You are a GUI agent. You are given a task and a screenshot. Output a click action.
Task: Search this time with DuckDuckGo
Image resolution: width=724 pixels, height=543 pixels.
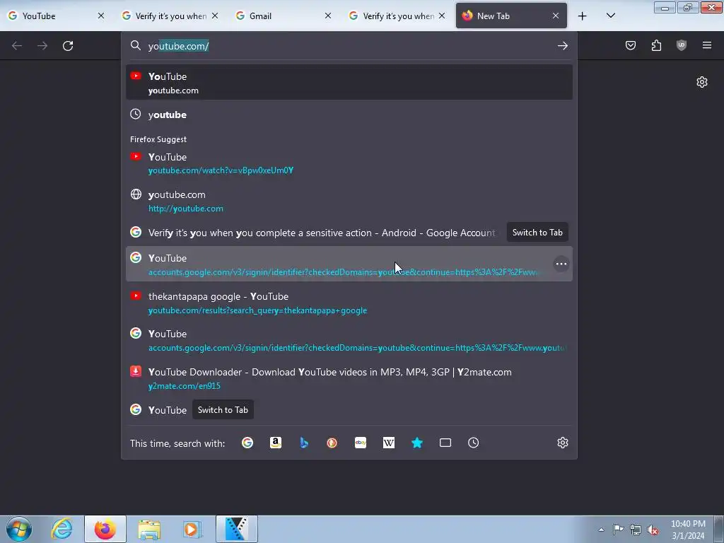[x=332, y=443]
